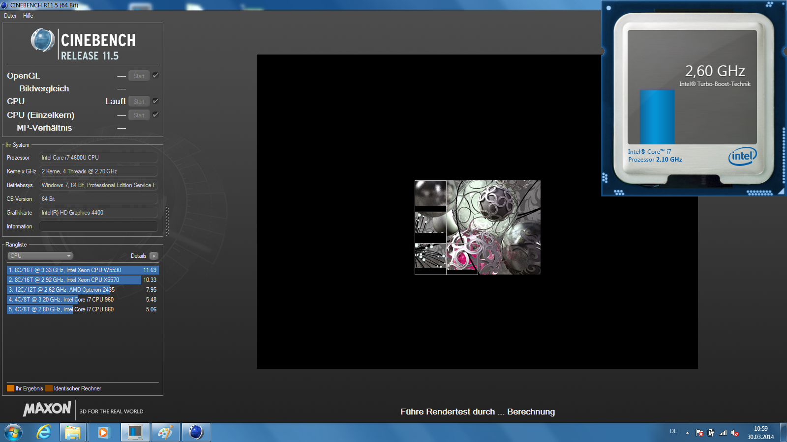Click the rendered image preview

coord(478,227)
